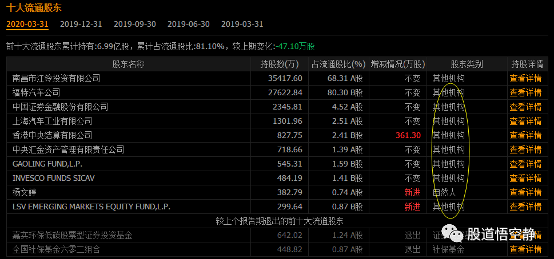Click the 448.82 exited holdings value

pyautogui.click(x=290, y=249)
